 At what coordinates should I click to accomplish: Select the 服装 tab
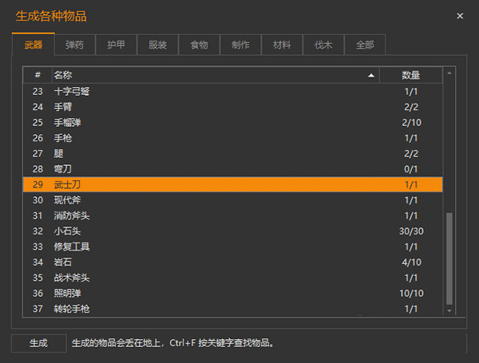coord(157,45)
